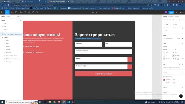Set text resizing to auto width
Viewport: 185px width, 104px height.
173,56
